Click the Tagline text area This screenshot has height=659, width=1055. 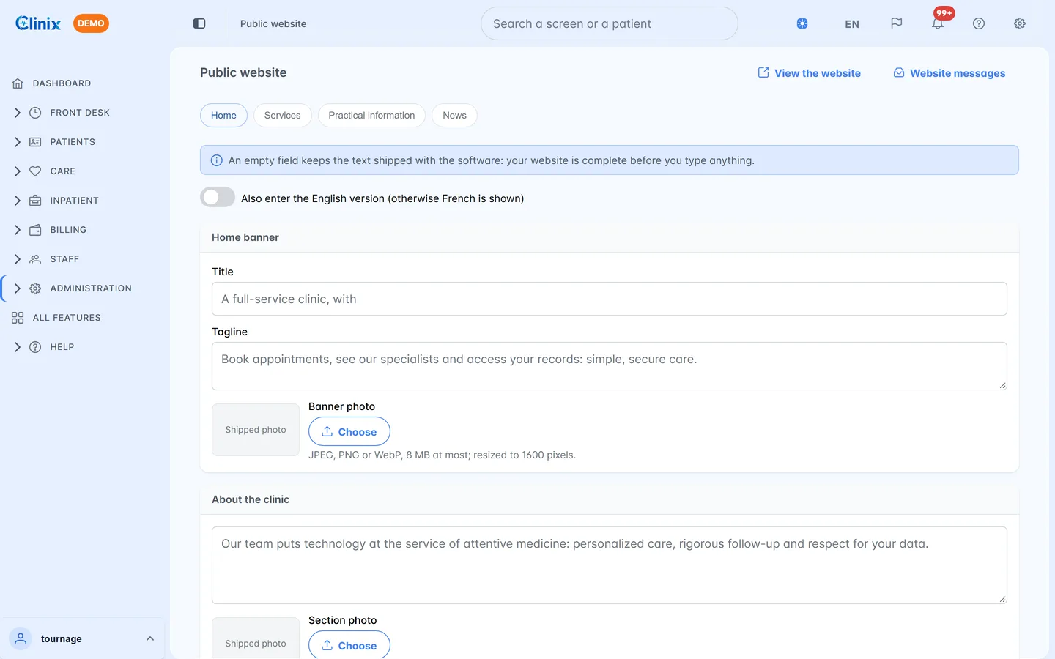point(609,366)
